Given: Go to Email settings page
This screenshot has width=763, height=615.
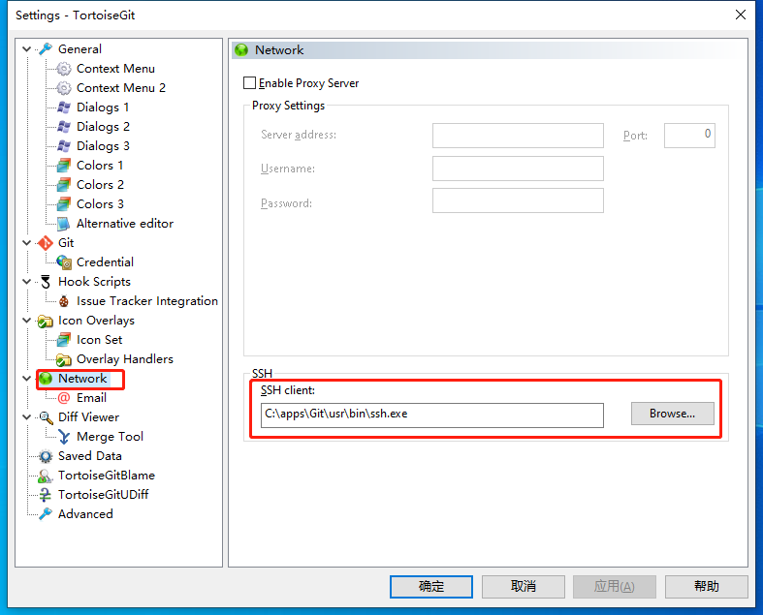Looking at the screenshot, I should tap(91, 398).
